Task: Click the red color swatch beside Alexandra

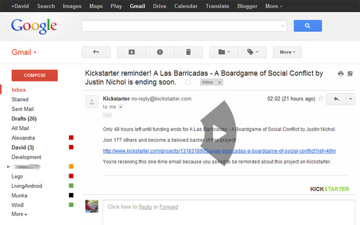Action: (x=71, y=137)
